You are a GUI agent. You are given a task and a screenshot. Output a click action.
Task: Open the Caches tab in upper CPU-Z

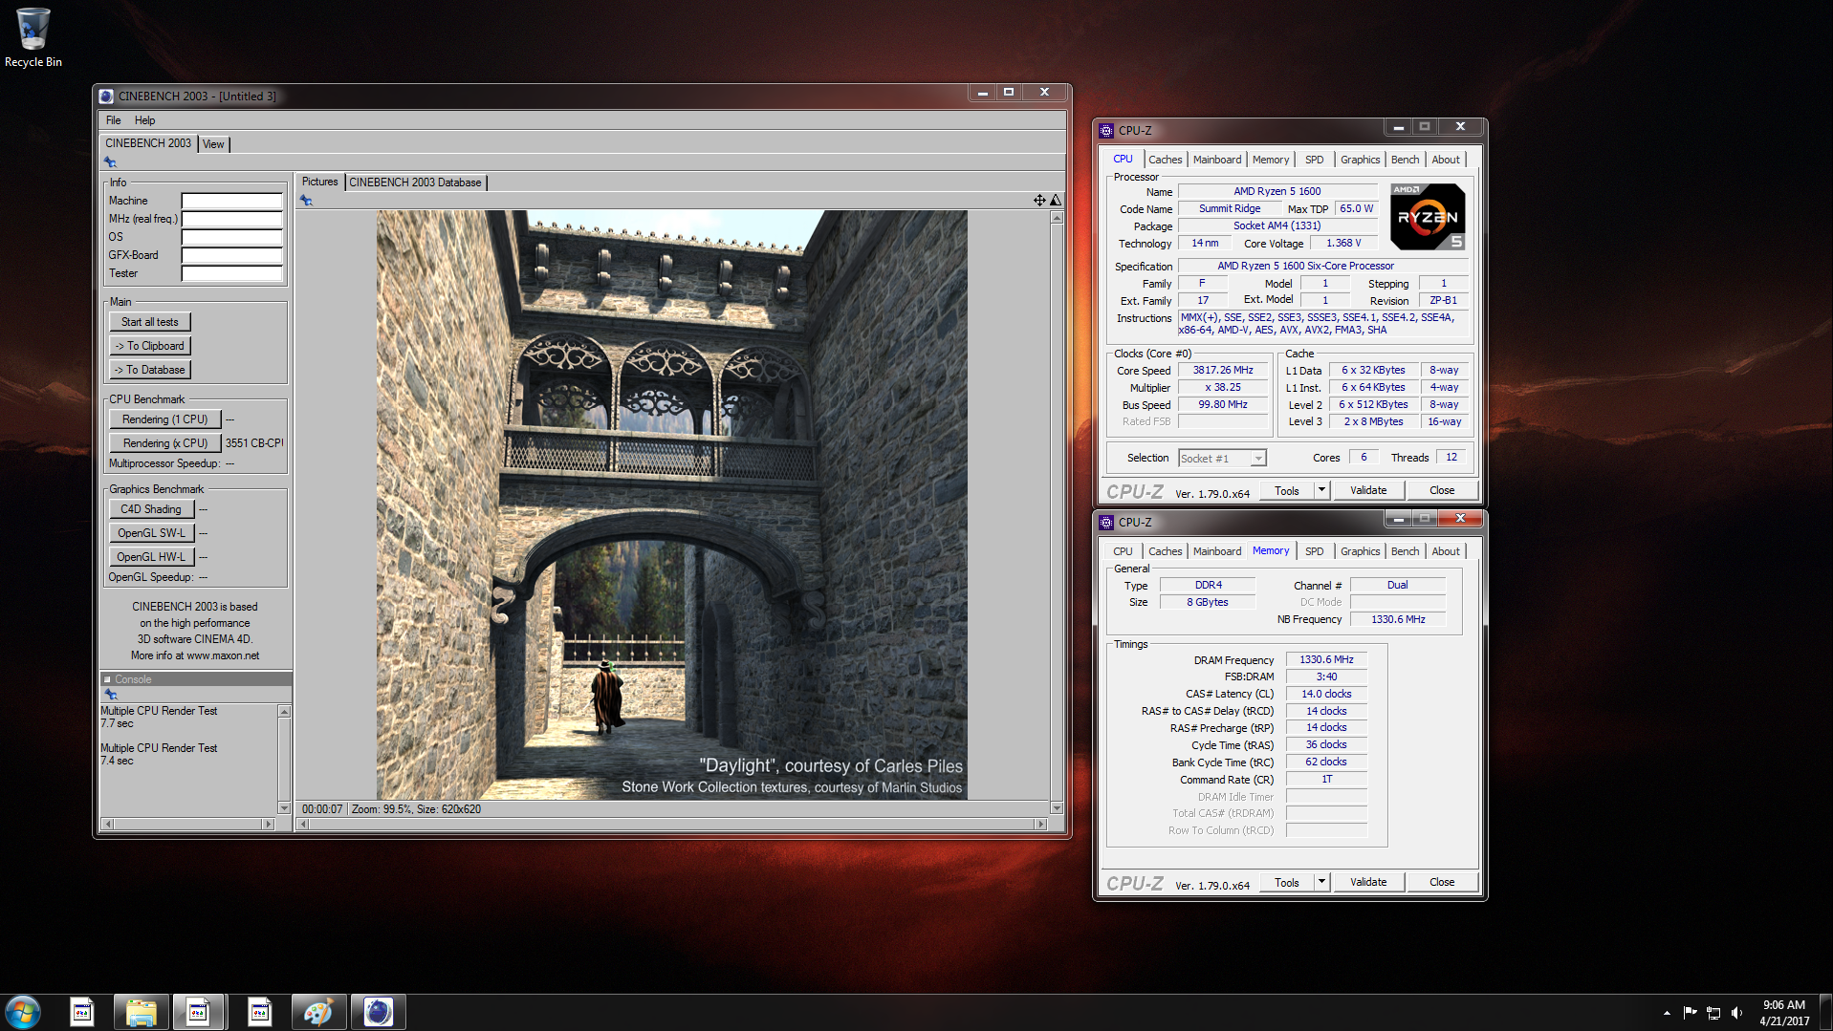(1165, 160)
